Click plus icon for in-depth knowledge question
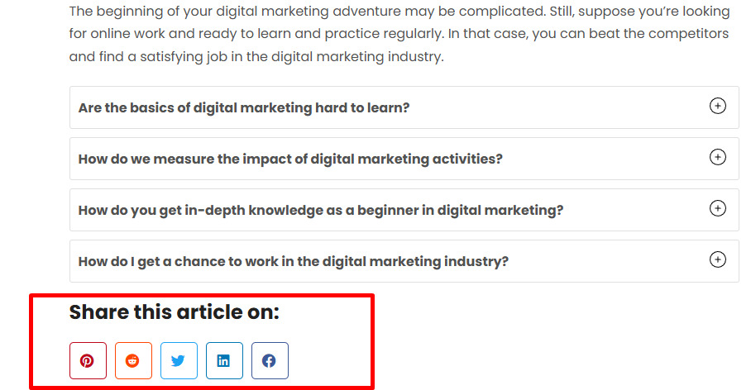751x390 pixels. [x=718, y=209]
